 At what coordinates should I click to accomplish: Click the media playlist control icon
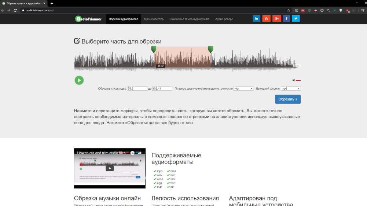coord(363,10)
